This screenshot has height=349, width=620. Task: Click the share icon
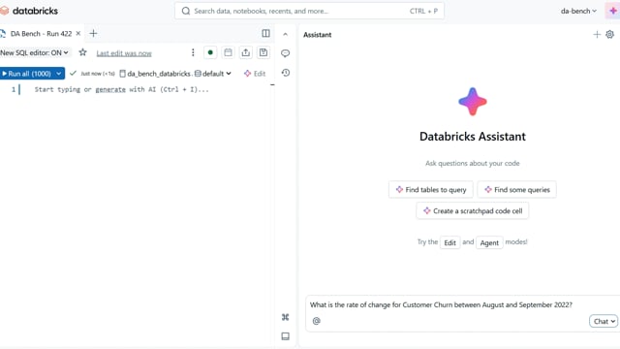245,52
